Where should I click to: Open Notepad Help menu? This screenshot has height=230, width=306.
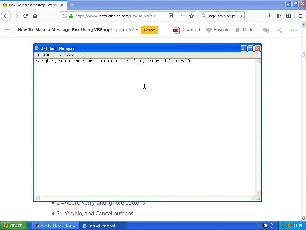(80, 55)
